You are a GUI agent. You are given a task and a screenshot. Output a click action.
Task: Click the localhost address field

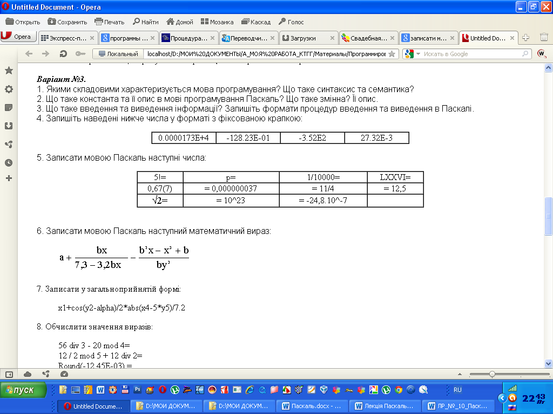coord(266,54)
